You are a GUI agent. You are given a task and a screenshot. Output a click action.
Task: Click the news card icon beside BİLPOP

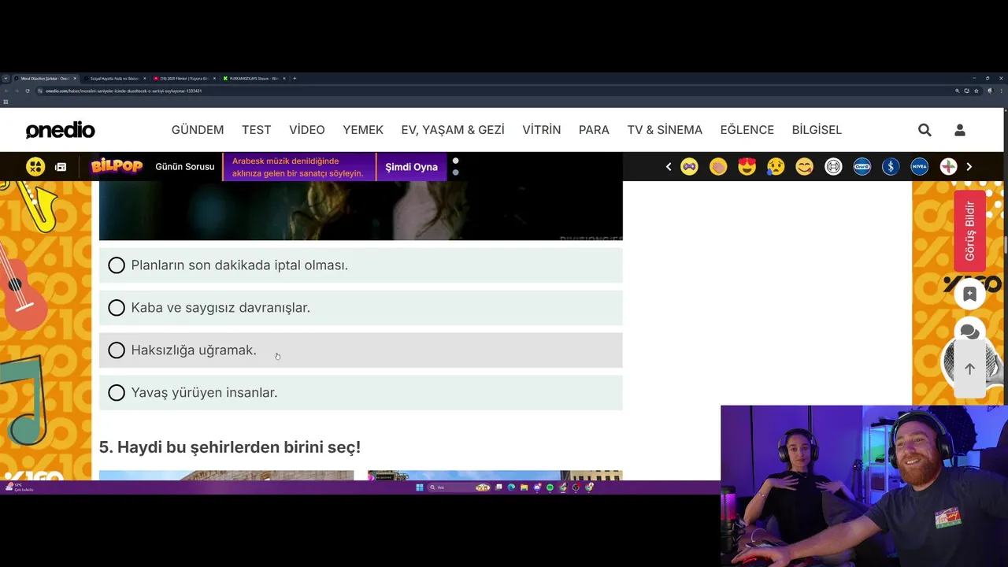click(61, 167)
